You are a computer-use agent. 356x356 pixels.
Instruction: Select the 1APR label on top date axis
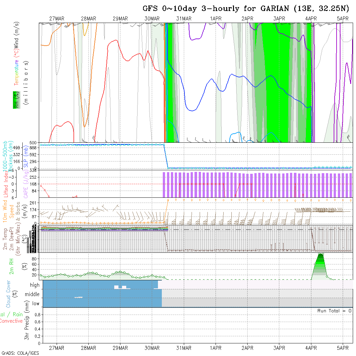click(x=216, y=19)
